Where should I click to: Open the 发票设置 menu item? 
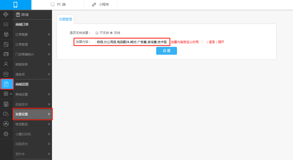pyautogui.click(x=32, y=114)
